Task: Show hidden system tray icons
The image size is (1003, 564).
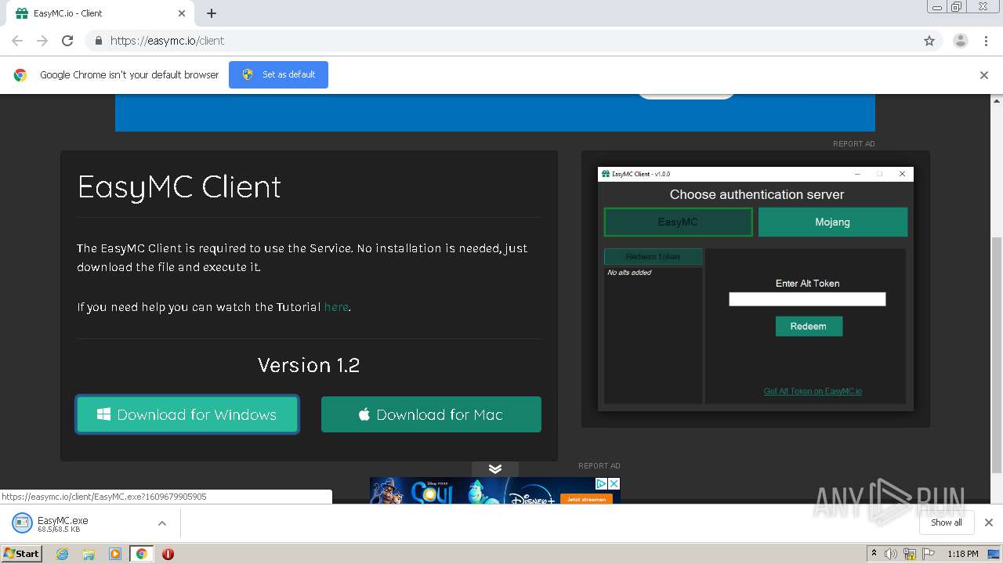Action: [x=874, y=554]
